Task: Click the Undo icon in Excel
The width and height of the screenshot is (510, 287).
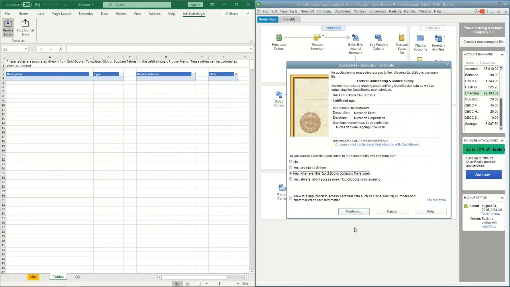Action: (46, 5)
